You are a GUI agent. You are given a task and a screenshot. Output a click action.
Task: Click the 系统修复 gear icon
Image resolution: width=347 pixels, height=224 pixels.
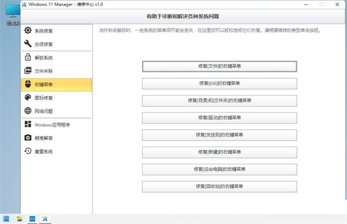[x=28, y=30]
